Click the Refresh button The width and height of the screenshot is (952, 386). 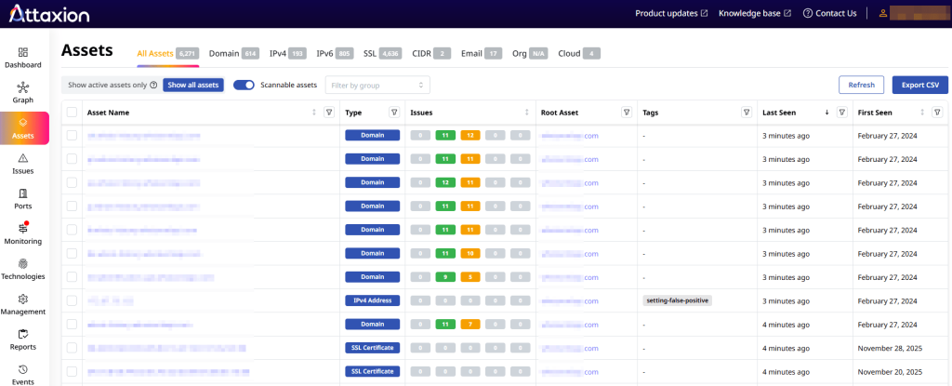point(861,85)
